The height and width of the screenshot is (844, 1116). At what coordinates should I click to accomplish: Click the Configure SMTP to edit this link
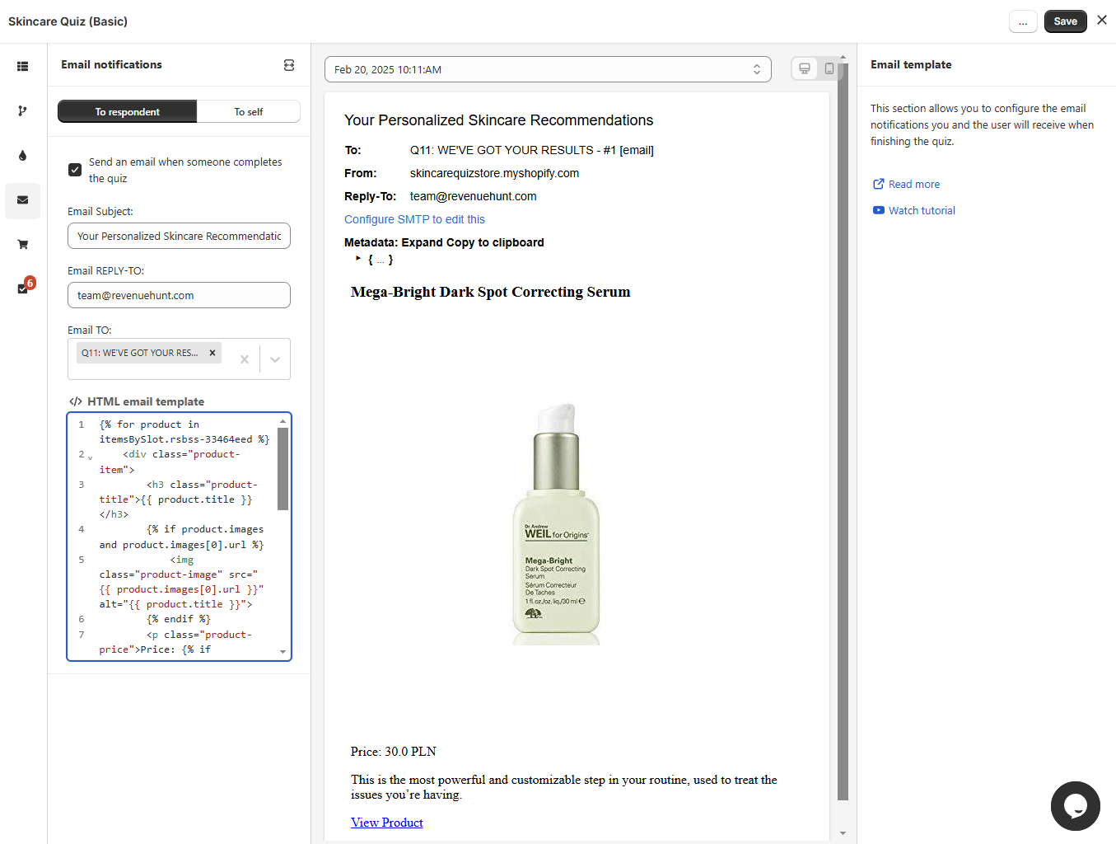(x=414, y=219)
